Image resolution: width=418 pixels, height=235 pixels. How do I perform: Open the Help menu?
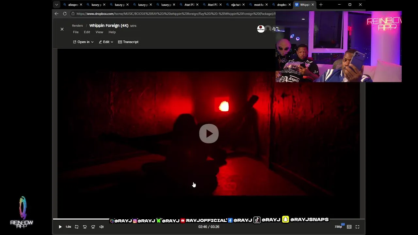coord(112,32)
